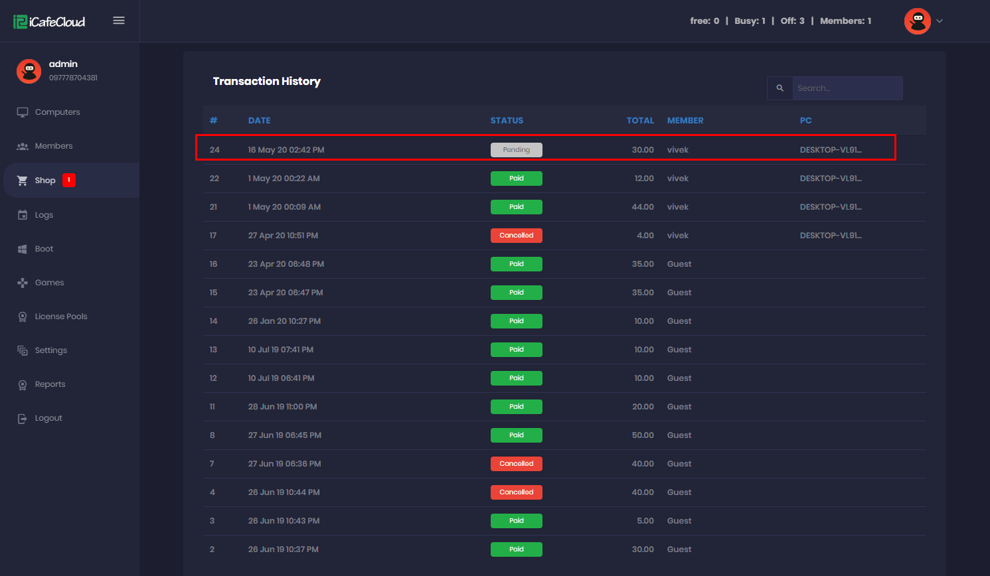Click the Boot Windows icon
Image resolution: width=990 pixels, height=576 pixels.
click(23, 249)
